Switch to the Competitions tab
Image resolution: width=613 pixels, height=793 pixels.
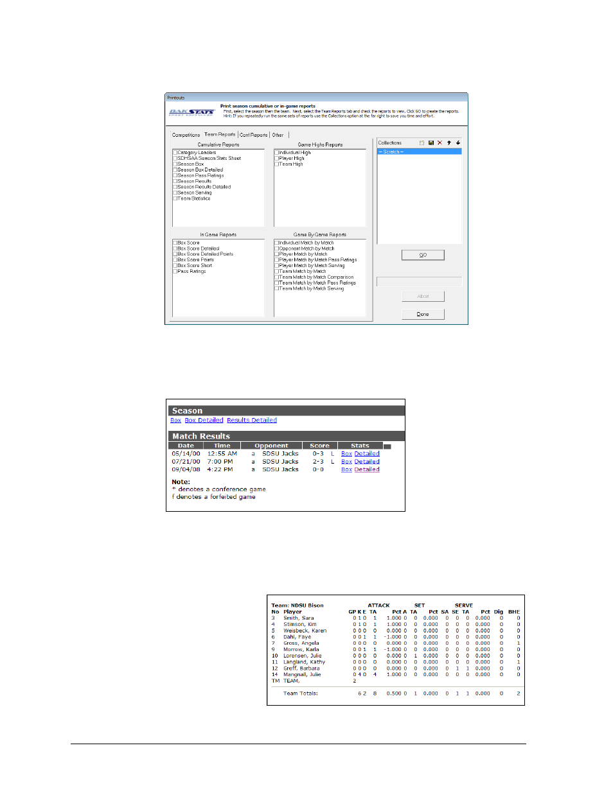186,135
